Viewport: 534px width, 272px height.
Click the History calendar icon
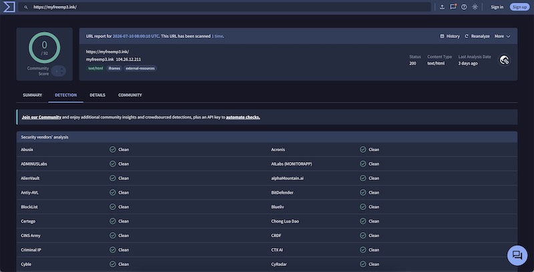(x=442, y=36)
